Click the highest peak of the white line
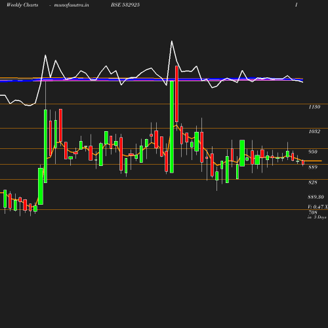328x328 pixels. pyautogui.click(x=172, y=41)
